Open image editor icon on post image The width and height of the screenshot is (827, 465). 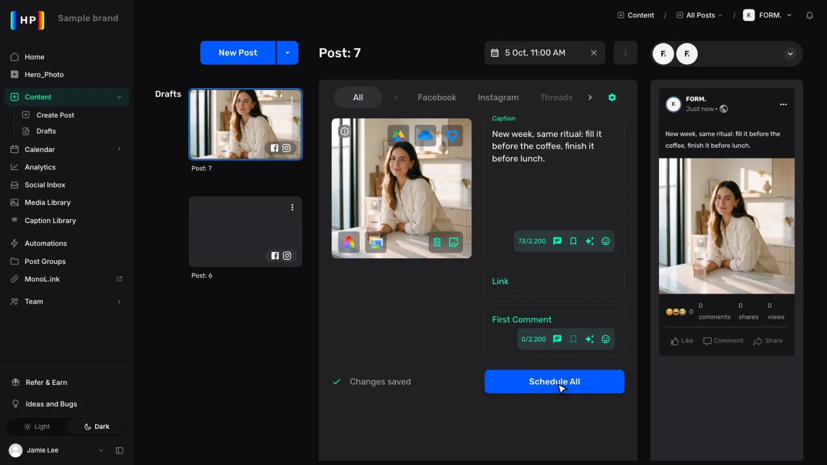454,242
